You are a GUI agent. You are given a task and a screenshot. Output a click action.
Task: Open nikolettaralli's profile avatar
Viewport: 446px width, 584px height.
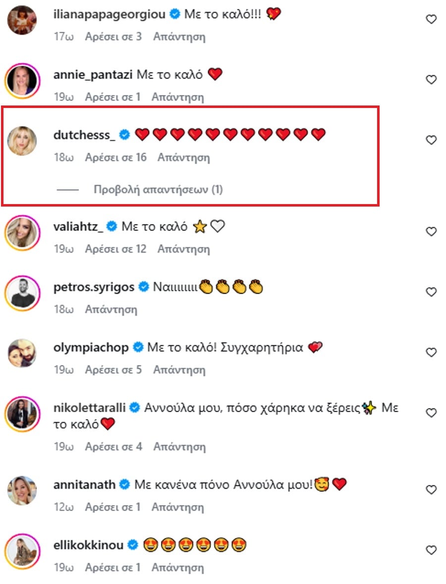[22, 413]
